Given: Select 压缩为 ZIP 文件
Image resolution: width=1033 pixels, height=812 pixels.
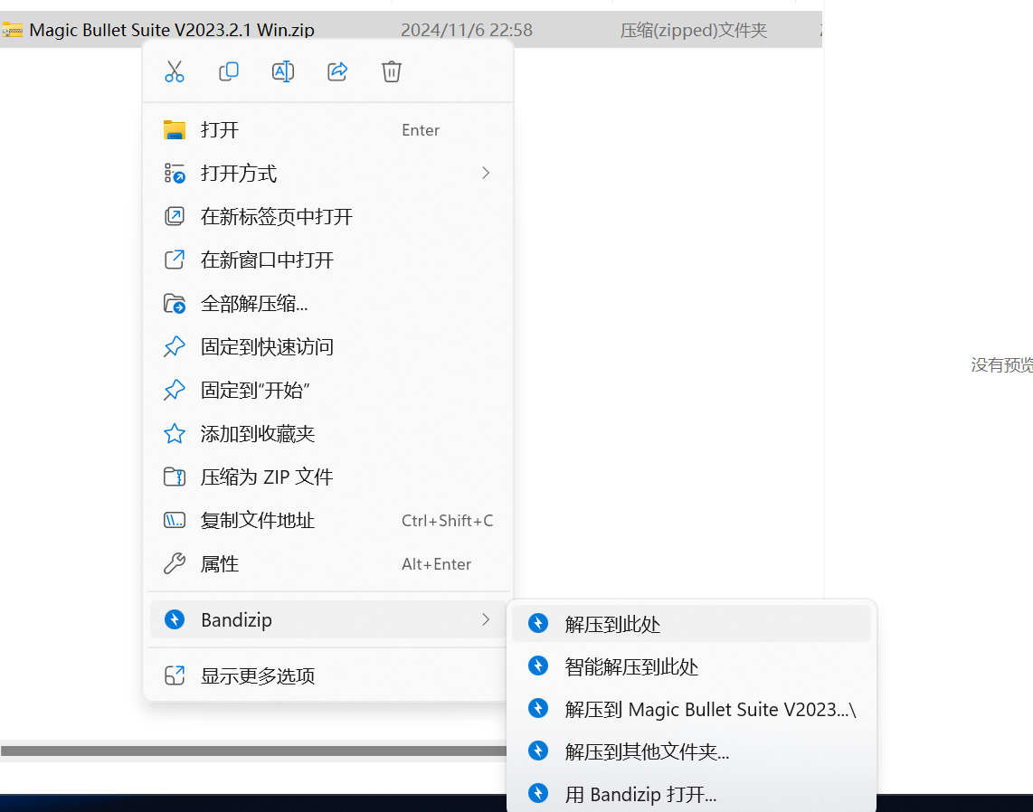Looking at the screenshot, I should [x=328, y=477].
